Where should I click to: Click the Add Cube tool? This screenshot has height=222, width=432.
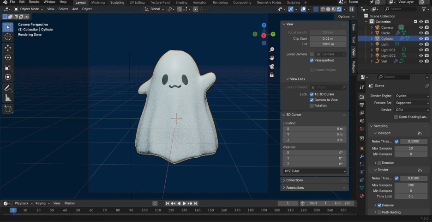click(8, 109)
